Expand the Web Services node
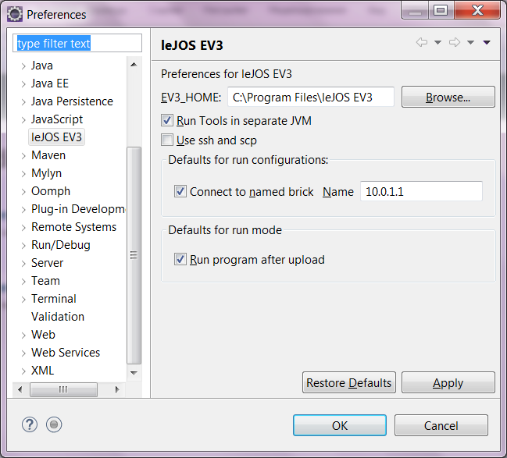 pos(23,353)
